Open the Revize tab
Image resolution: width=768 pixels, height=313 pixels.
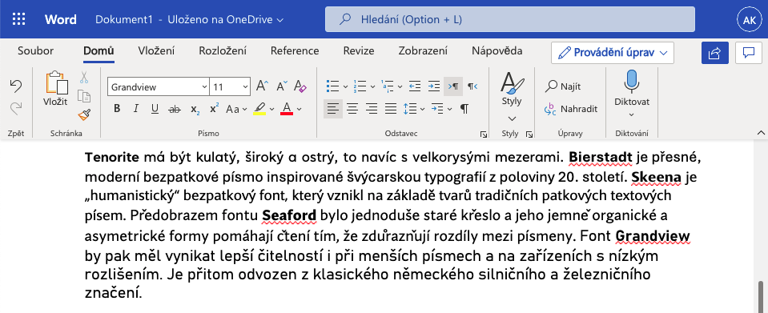click(359, 51)
